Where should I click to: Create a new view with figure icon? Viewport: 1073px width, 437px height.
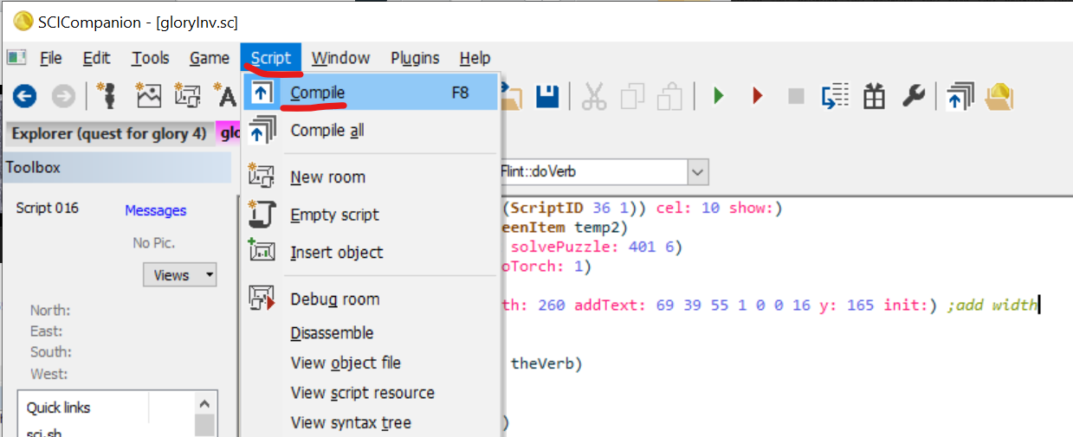(x=107, y=96)
